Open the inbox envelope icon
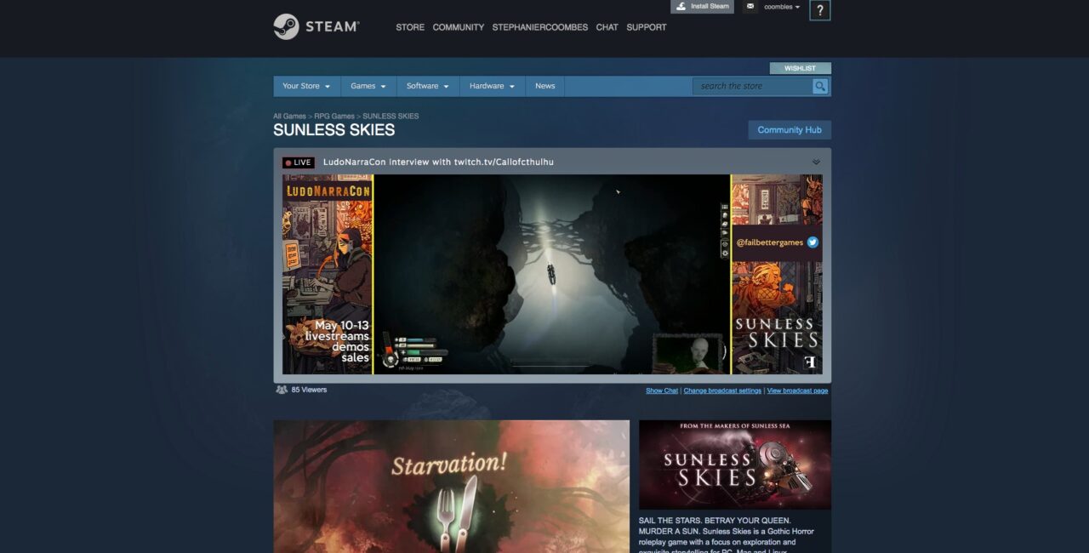The height and width of the screenshot is (553, 1089). 750,7
